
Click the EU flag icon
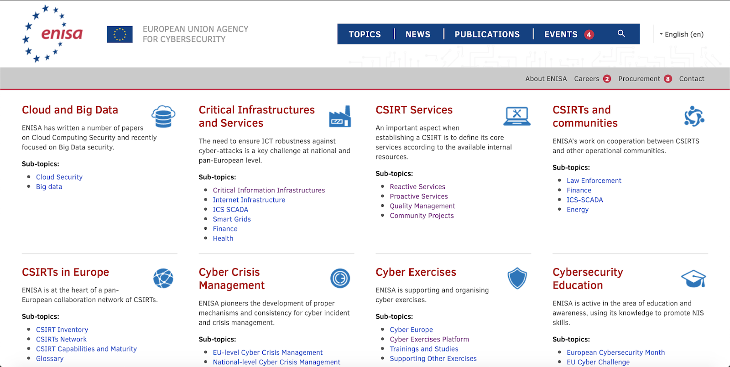click(120, 34)
